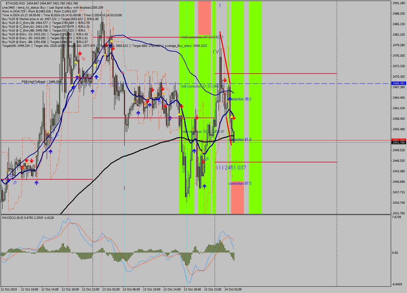
Task: Click the '13 Oct 22:00' time axis label
Action: pos(213,289)
